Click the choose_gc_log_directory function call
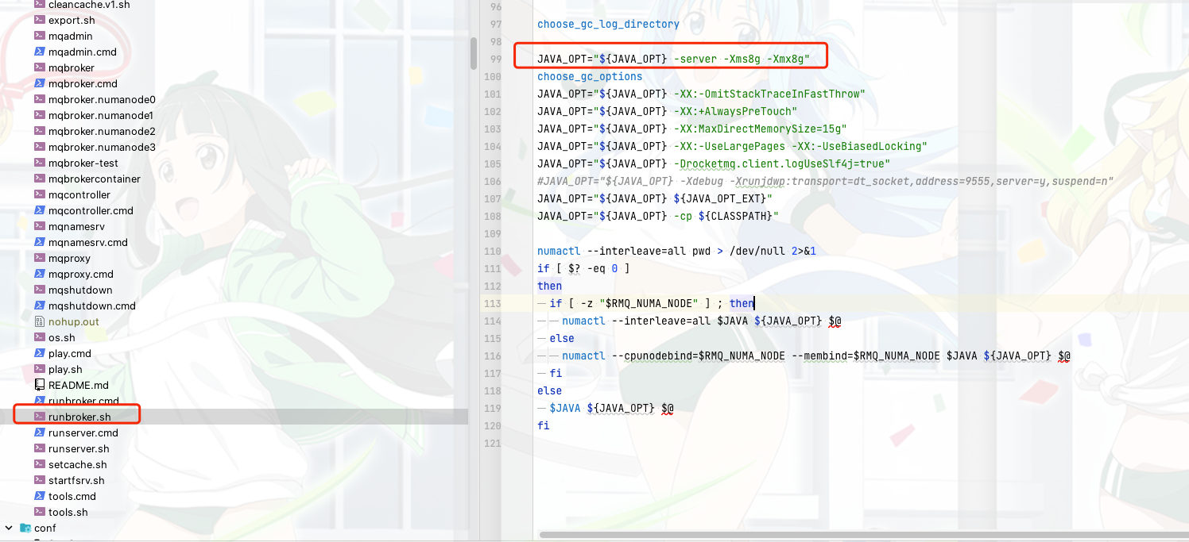1189x542 pixels. click(608, 24)
